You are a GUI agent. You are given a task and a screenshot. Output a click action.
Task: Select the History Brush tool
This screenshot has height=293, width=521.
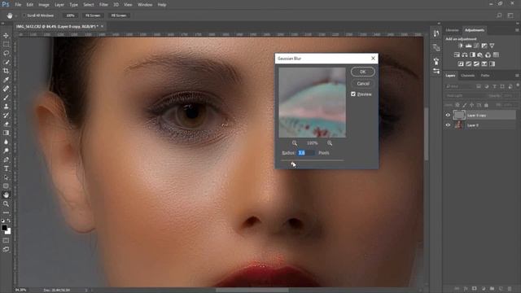[x=6, y=116]
